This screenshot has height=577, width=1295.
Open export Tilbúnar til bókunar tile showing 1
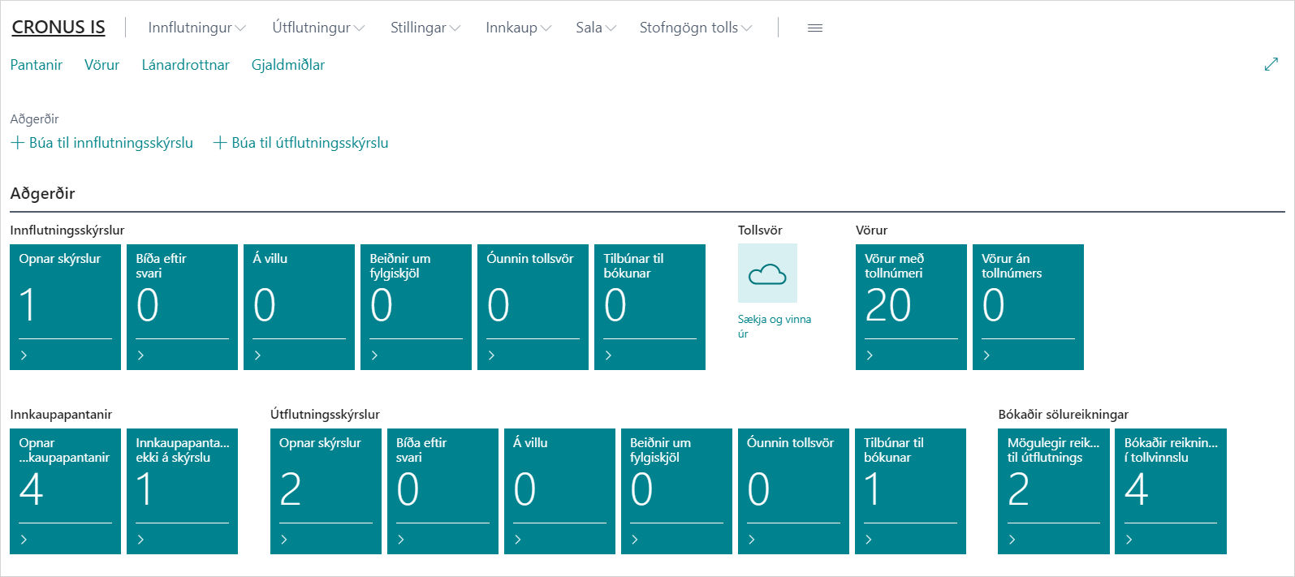[x=910, y=491]
